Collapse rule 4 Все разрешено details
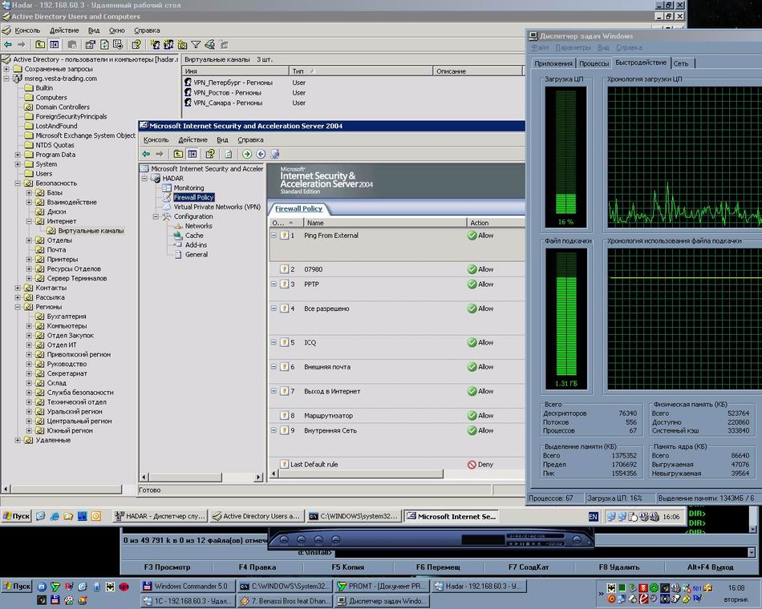The image size is (762, 609). pyautogui.click(x=274, y=309)
